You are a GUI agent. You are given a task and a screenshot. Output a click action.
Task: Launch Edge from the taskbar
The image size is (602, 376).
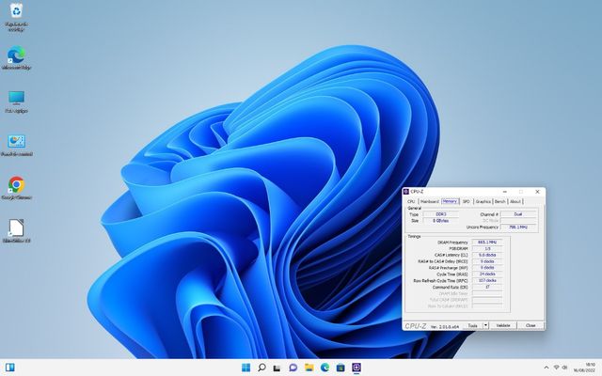325,368
